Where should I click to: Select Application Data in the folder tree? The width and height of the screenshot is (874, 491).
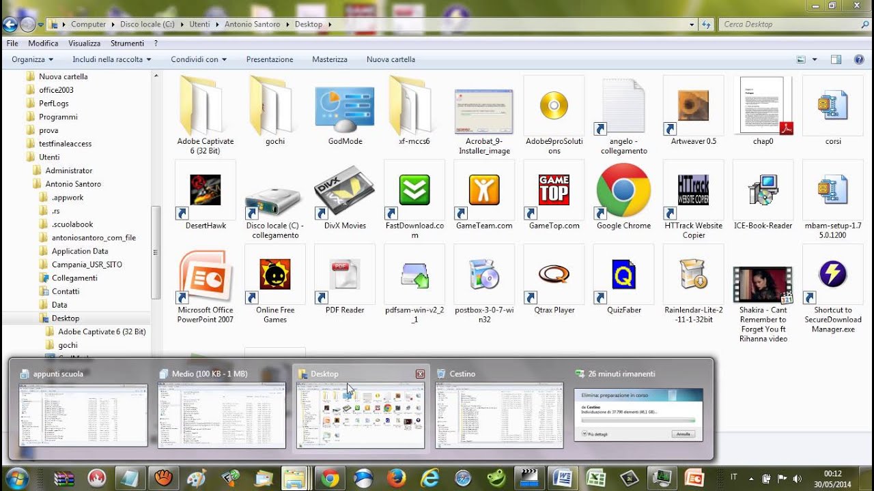80,251
